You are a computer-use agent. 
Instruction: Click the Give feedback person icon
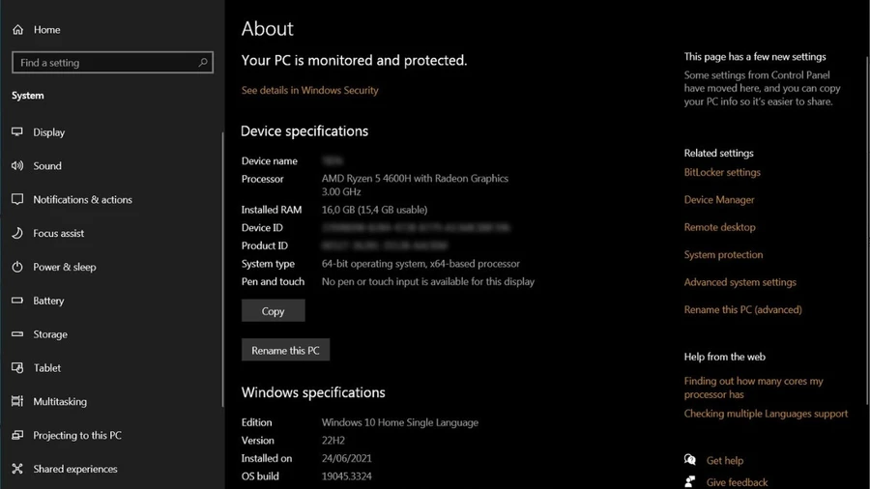coord(689,482)
